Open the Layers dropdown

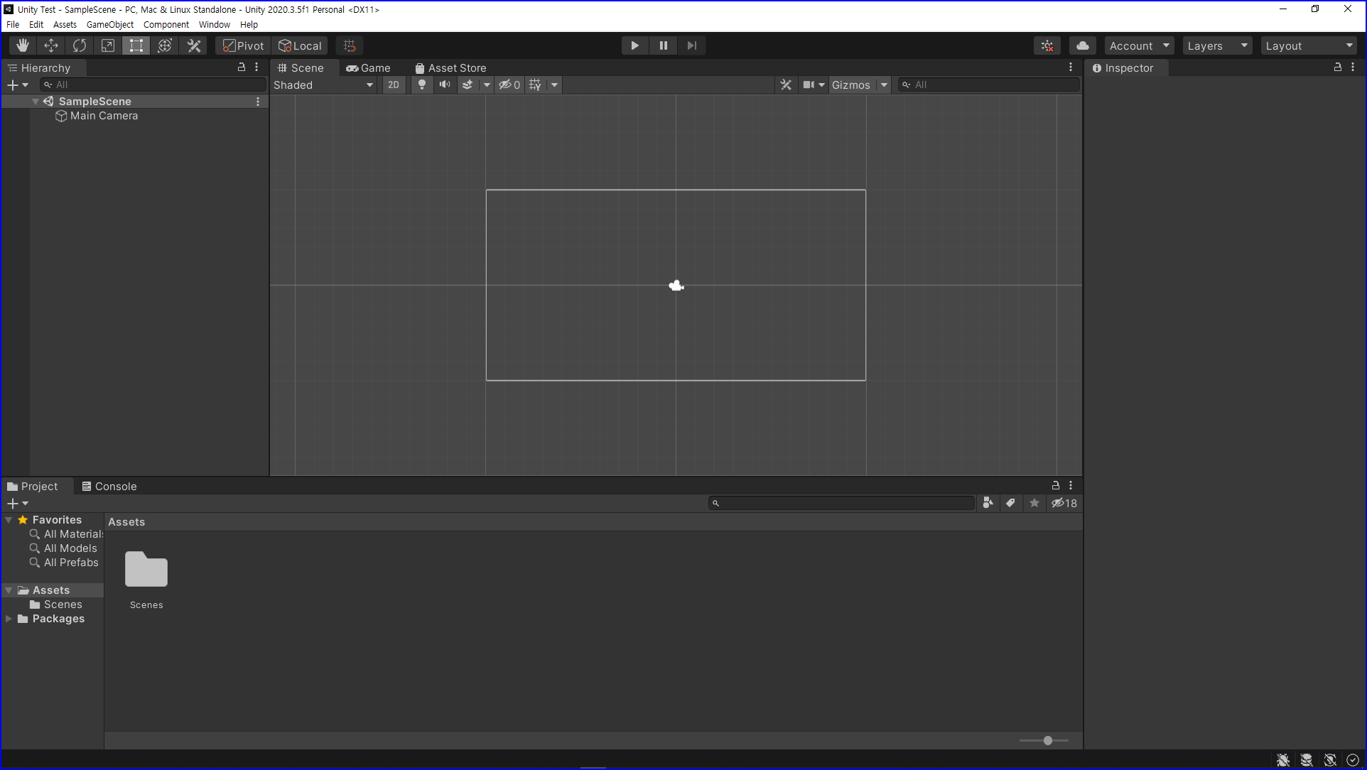[x=1218, y=45]
